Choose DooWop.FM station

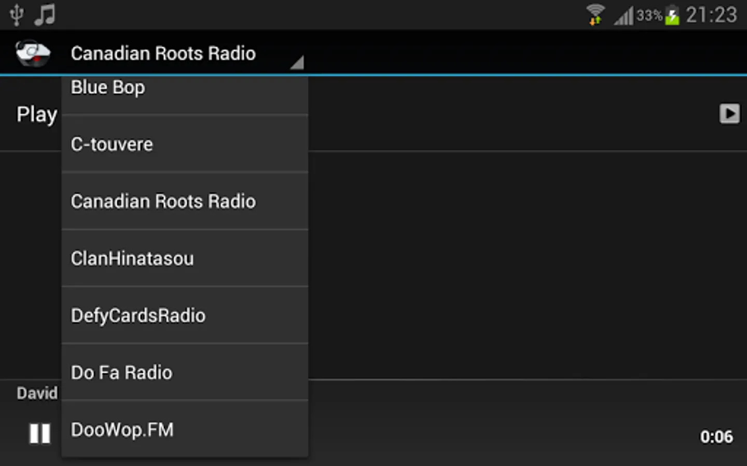click(185, 429)
